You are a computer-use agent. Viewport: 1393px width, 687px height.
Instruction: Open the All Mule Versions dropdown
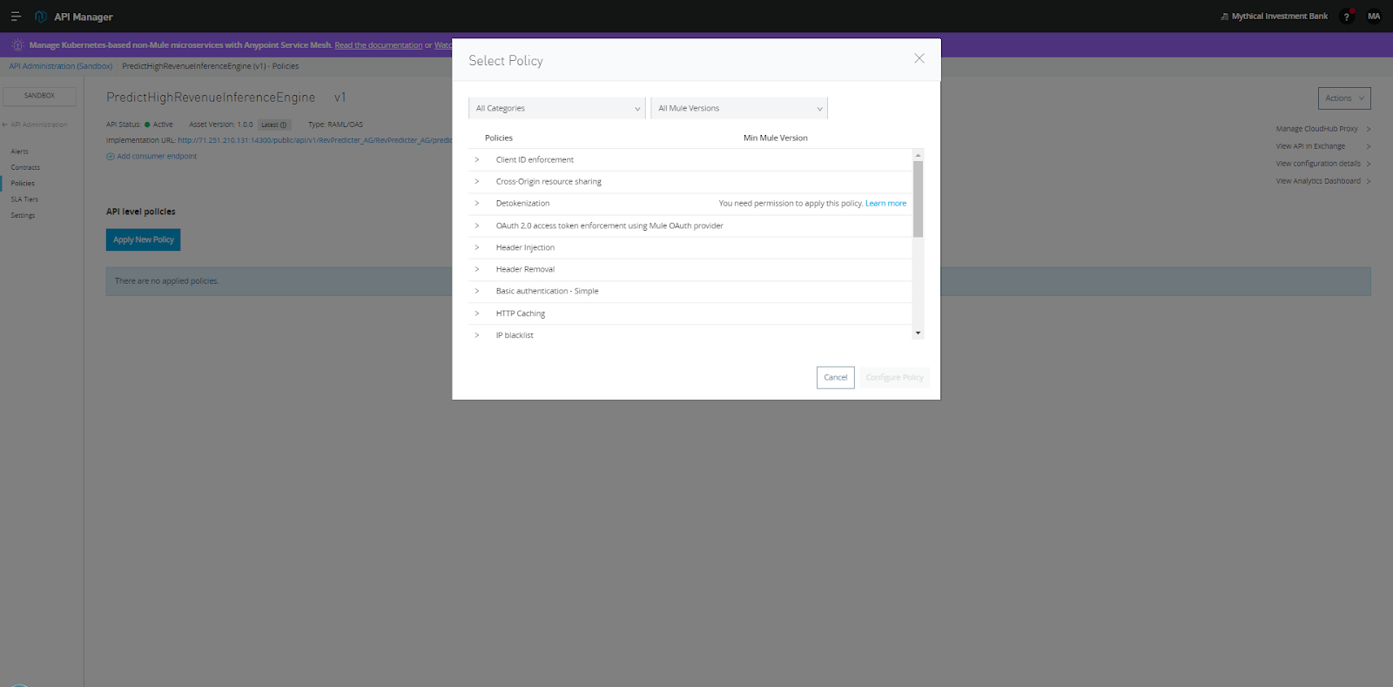pyautogui.click(x=739, y=108)
